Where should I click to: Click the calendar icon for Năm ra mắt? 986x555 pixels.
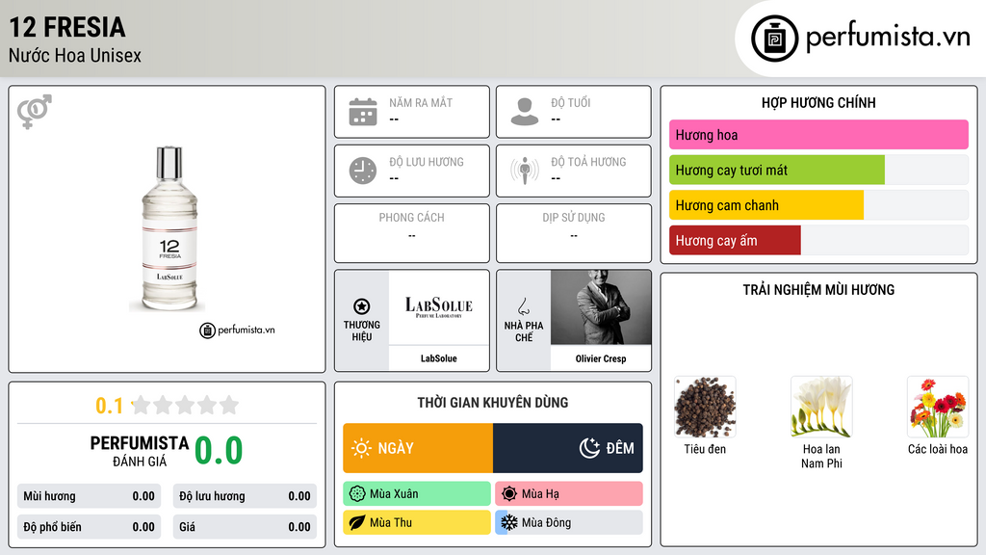[363, 112]
